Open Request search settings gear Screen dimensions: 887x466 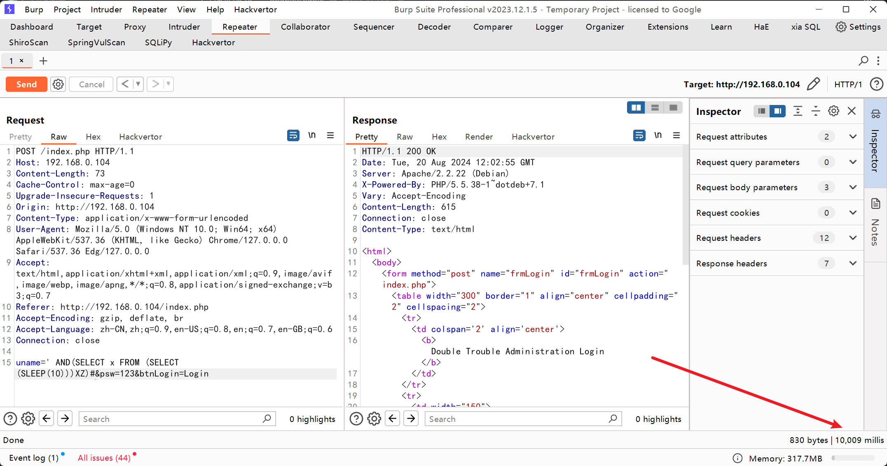coord(28,419)
